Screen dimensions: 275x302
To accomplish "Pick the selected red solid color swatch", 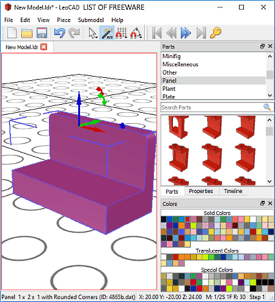I will 188,219.
